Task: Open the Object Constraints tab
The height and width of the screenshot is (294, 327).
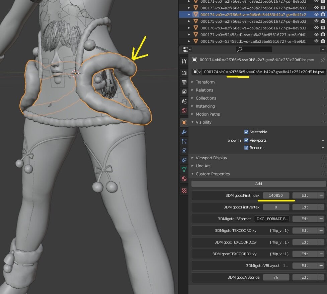Action: pos(184,160)
